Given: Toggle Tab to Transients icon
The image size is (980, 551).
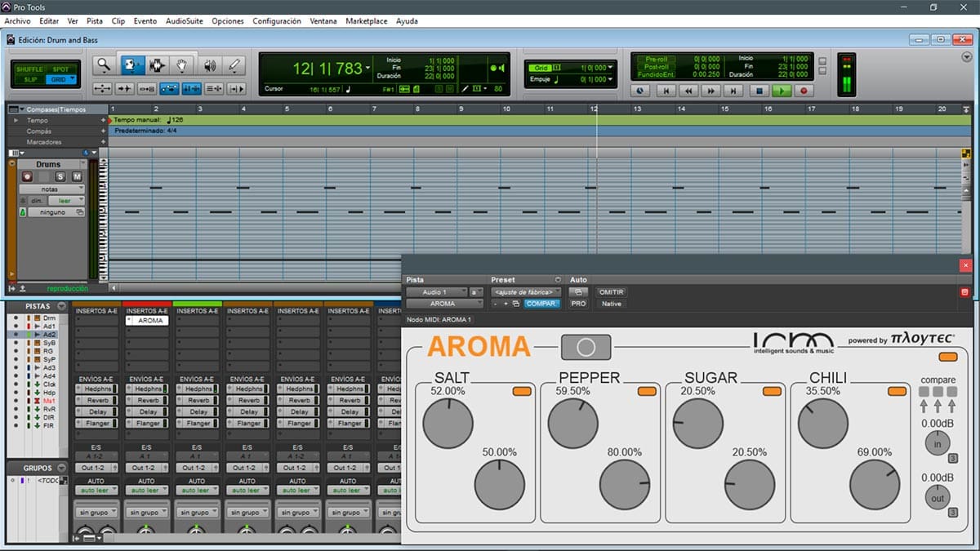Looking at the screenshot, I should pyautogui.click(x=125, y=88).
